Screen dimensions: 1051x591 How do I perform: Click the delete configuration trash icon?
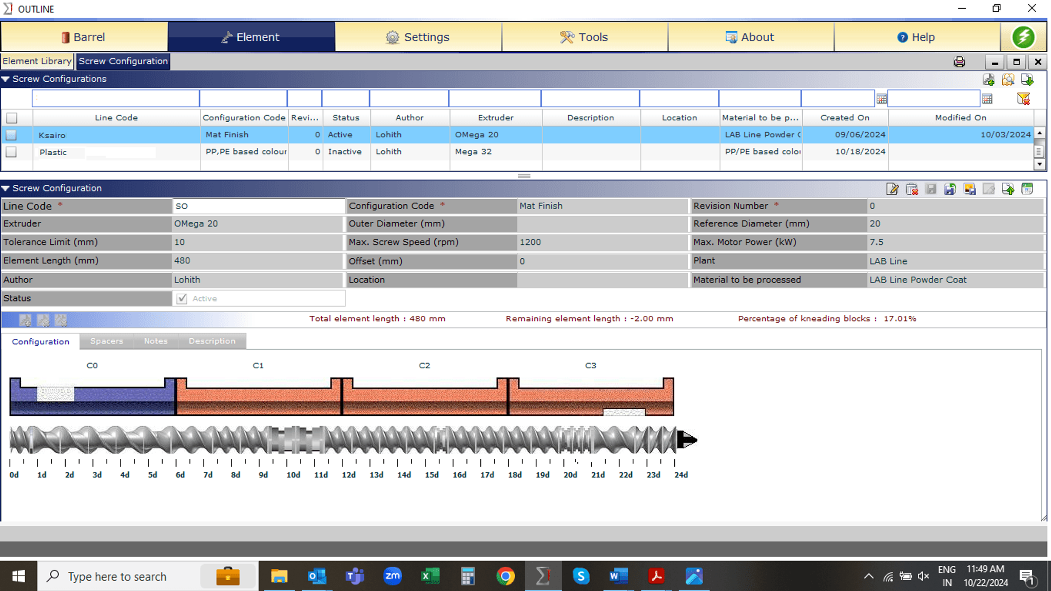911,189
